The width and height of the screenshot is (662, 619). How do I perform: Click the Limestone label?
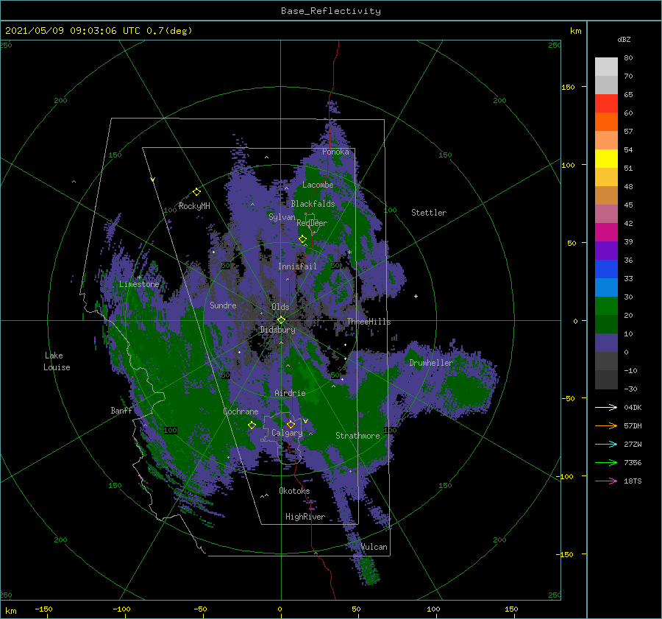139,284
